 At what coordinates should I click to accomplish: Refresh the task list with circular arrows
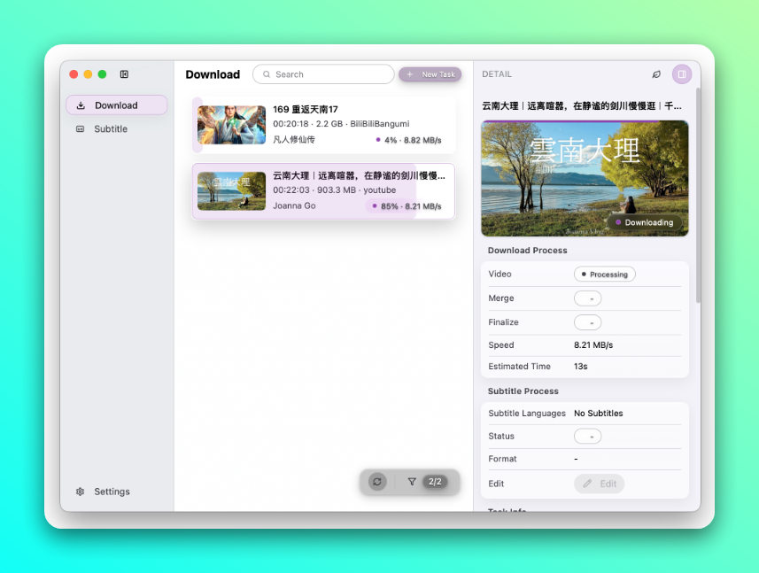point(377,482)
